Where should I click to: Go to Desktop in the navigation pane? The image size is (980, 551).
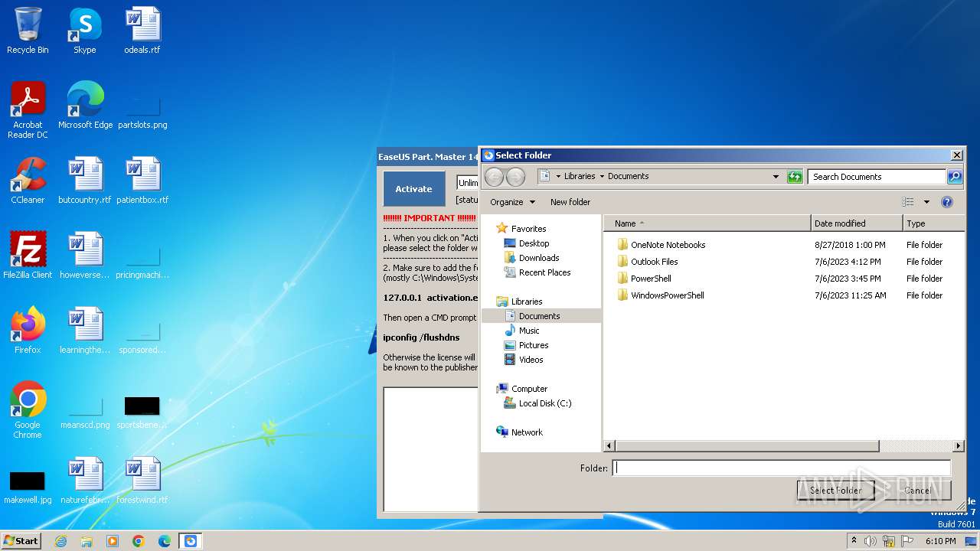coord(534,243)
